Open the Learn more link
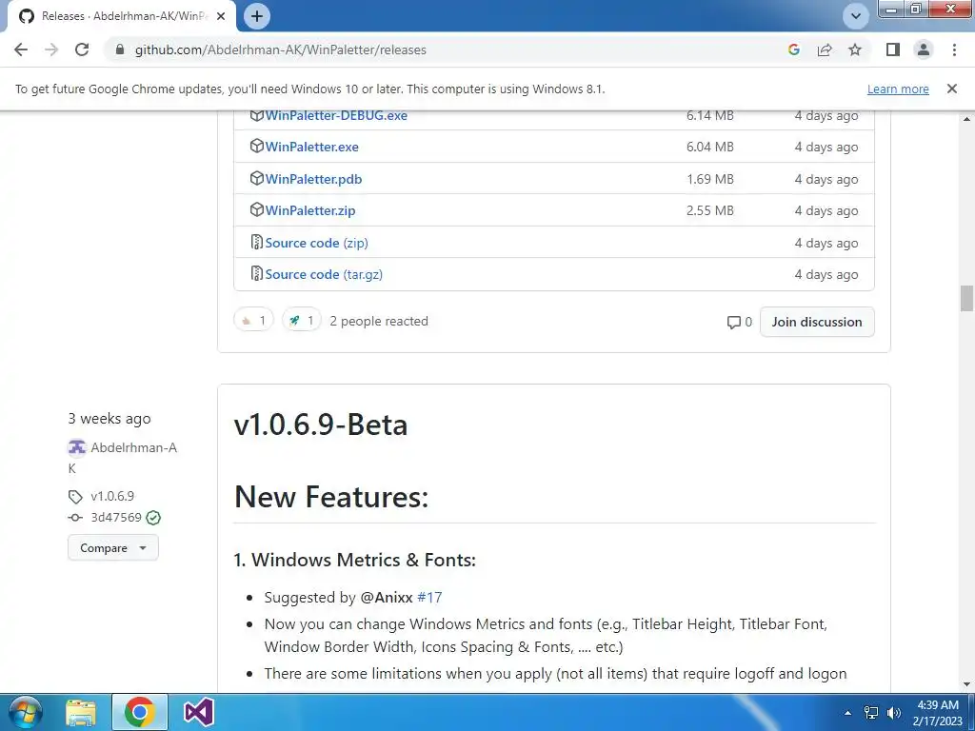975x731 pixels. pos(898,89)
